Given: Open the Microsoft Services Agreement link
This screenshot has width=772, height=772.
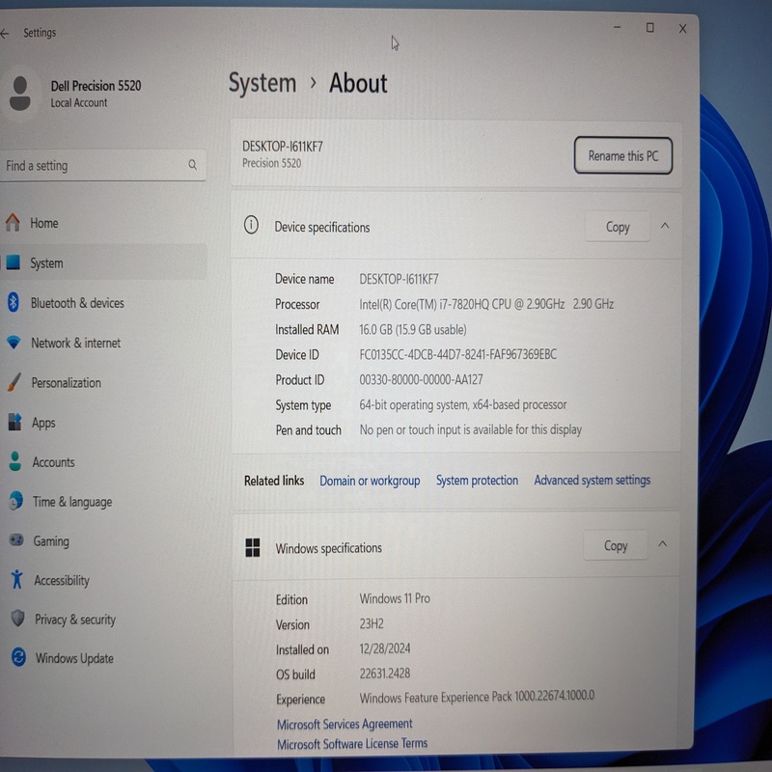Looking at the screenshot, I should 345,724.
